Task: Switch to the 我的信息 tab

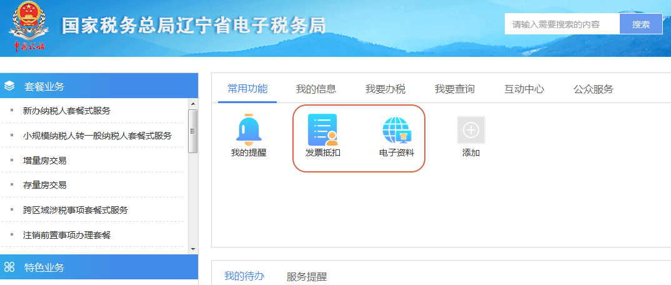Action: point(316,89)
